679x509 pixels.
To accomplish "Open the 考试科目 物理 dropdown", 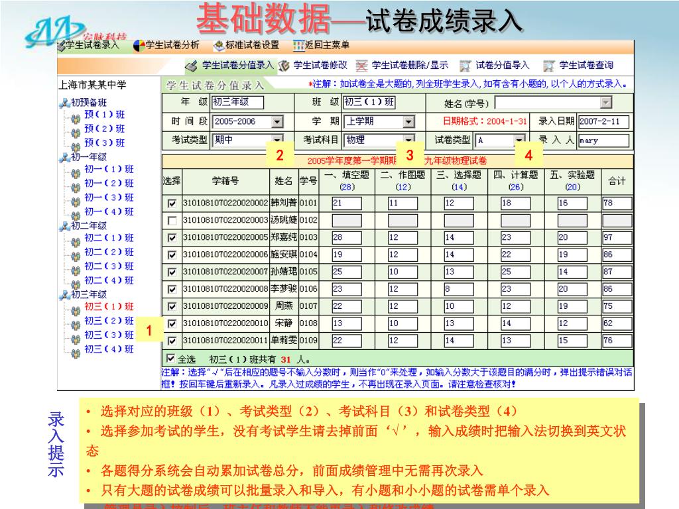I will tap(408, 139).
